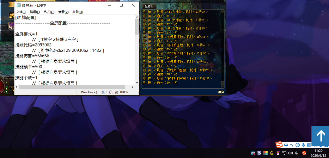Click Notepad vertical scrollbar down arrow
The image size is (329, 158).
click(x=137, y=82)
